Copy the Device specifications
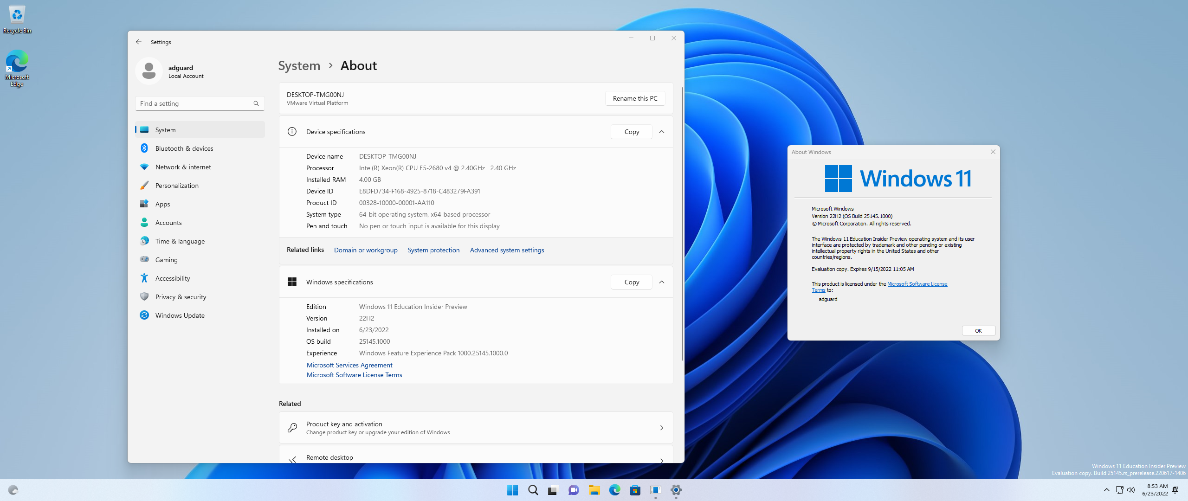The image size is (1188, 501). click(x=632, y=132)
